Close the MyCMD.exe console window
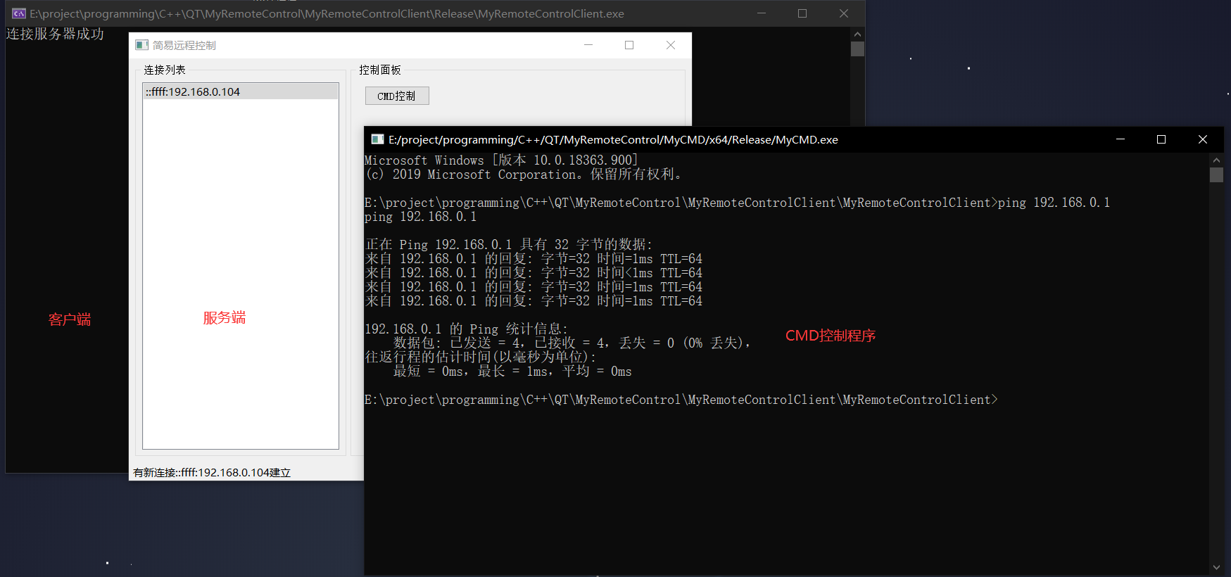1231x577 pixels. pyautogui.click(x=1203, y=139)
